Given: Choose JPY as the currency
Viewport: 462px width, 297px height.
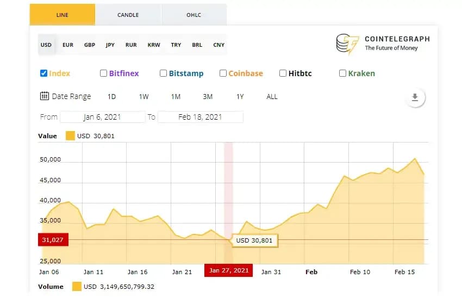Looking at the screenshot, I should tap(110, 45).
